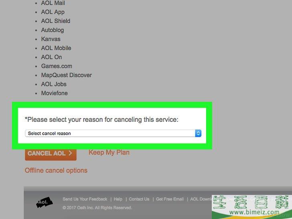Click Autoblog in the list
Screen dimensions: 292x219
[53, 30]
